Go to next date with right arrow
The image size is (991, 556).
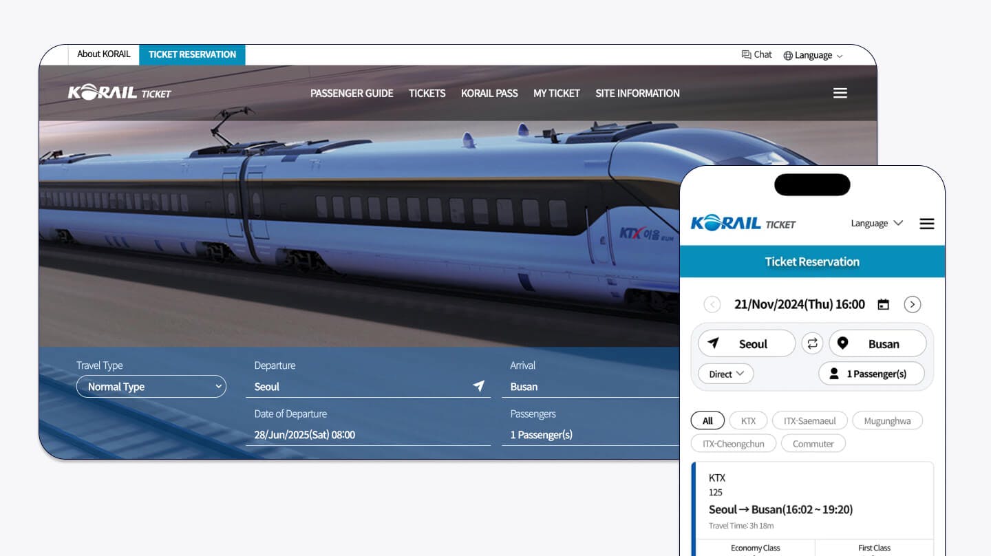(x=913, y=304)
